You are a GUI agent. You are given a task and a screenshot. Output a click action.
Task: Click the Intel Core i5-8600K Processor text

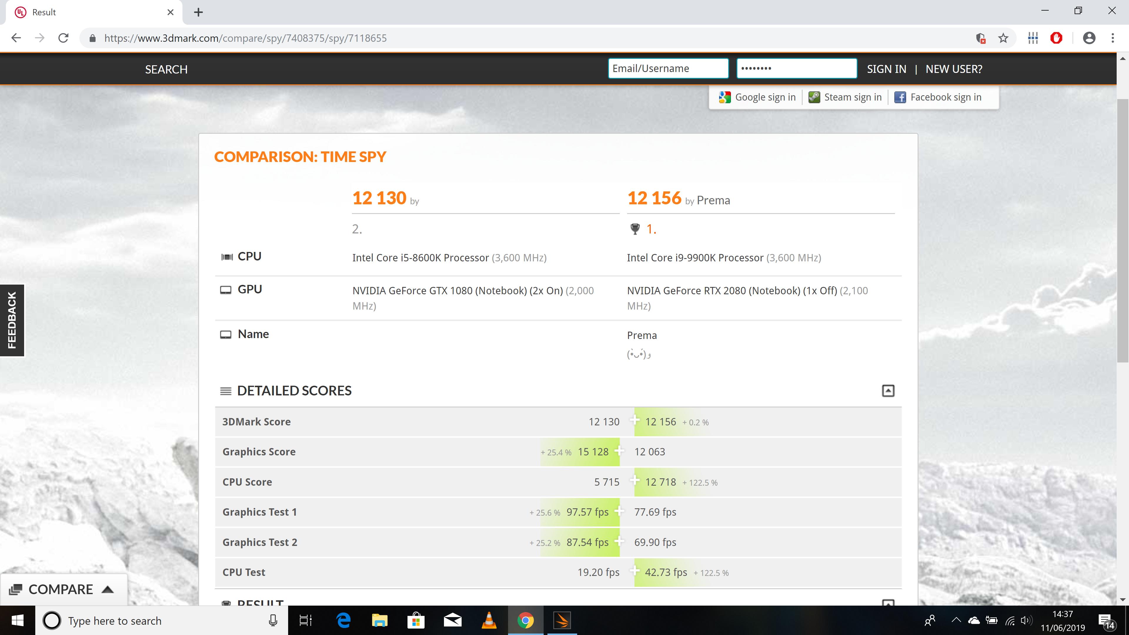[x=421, y=258]
